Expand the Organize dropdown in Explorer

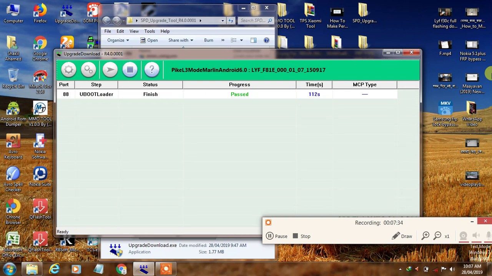118,40
